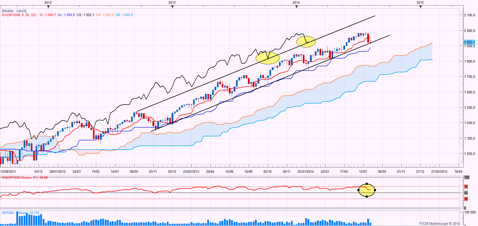Click the FXCM Marketscope © 2014 watermark
This screenshot has height=226, width=478.
pyautogui.click(x=439, y=223)
